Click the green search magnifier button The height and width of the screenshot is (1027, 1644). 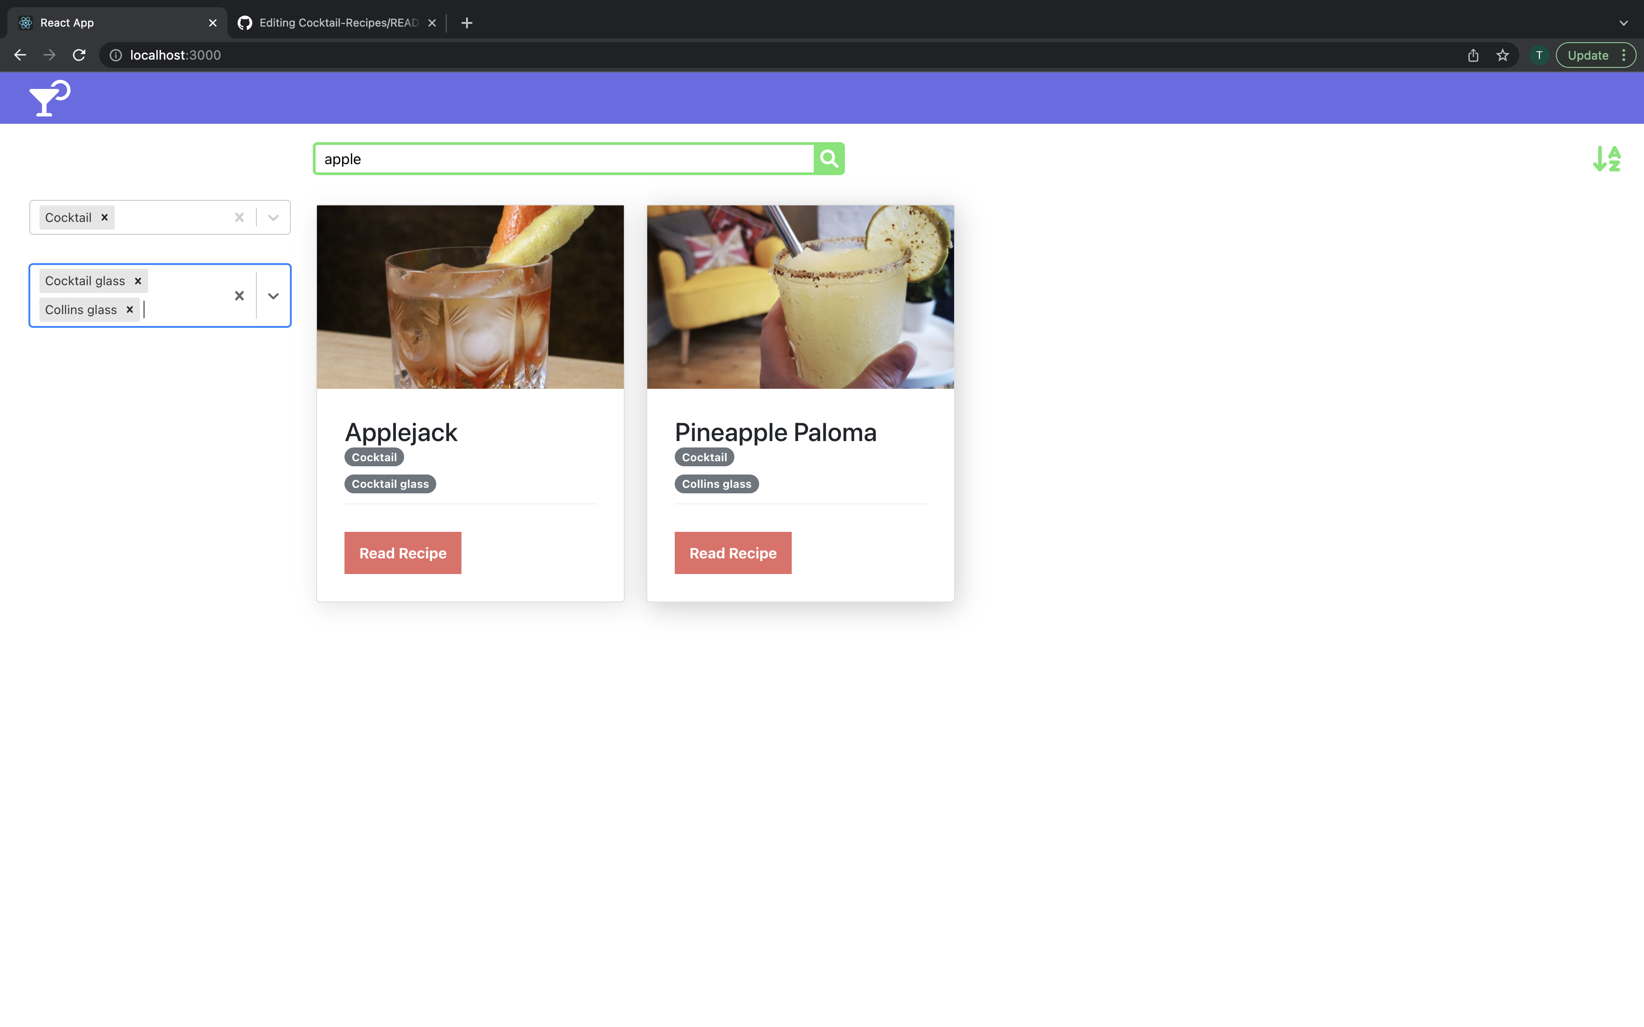(829, 158)
